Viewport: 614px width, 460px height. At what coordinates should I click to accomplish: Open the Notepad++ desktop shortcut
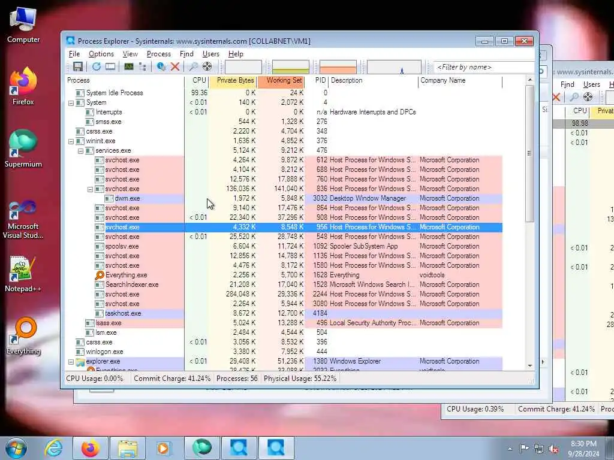tap(23, 273)
